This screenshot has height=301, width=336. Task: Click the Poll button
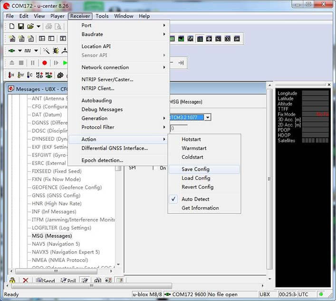[x=68, y=280]
